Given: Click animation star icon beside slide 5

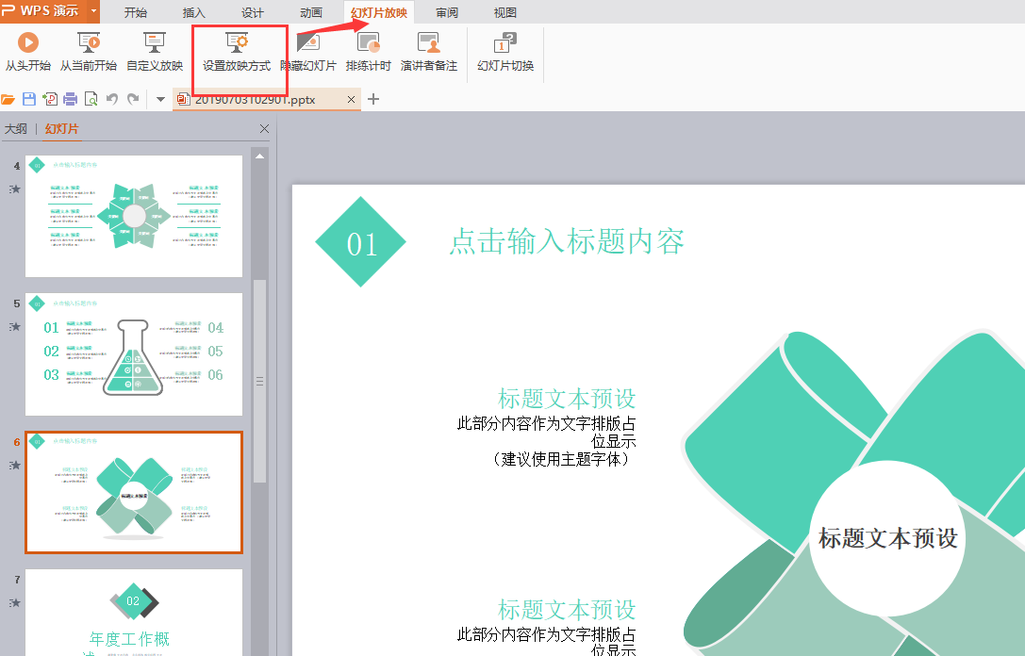Looking at the screenshot, I should click(x=14, y=327).
